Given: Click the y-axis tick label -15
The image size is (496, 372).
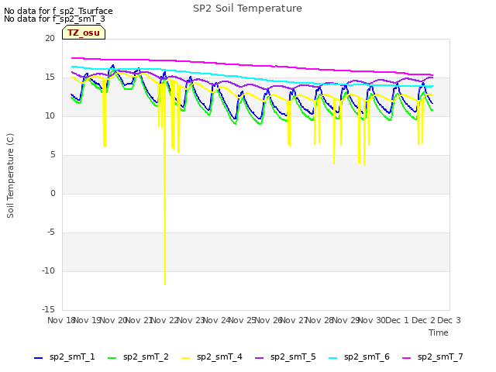Looking at the screenshot, I should pos(48,309).
